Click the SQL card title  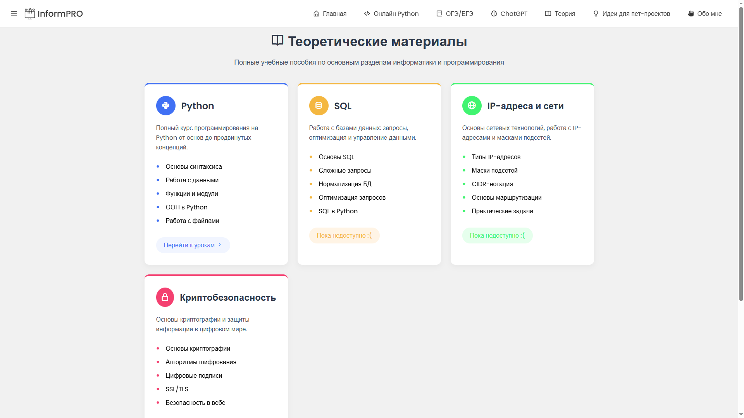(x=343, y=106)
